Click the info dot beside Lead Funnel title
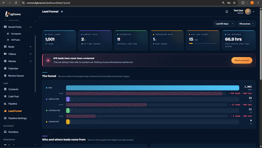 coord(62,11)
